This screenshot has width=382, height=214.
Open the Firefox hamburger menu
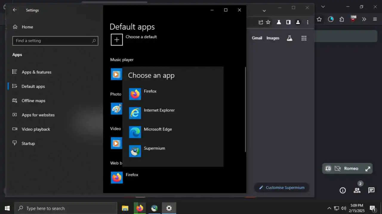[375, 19]
